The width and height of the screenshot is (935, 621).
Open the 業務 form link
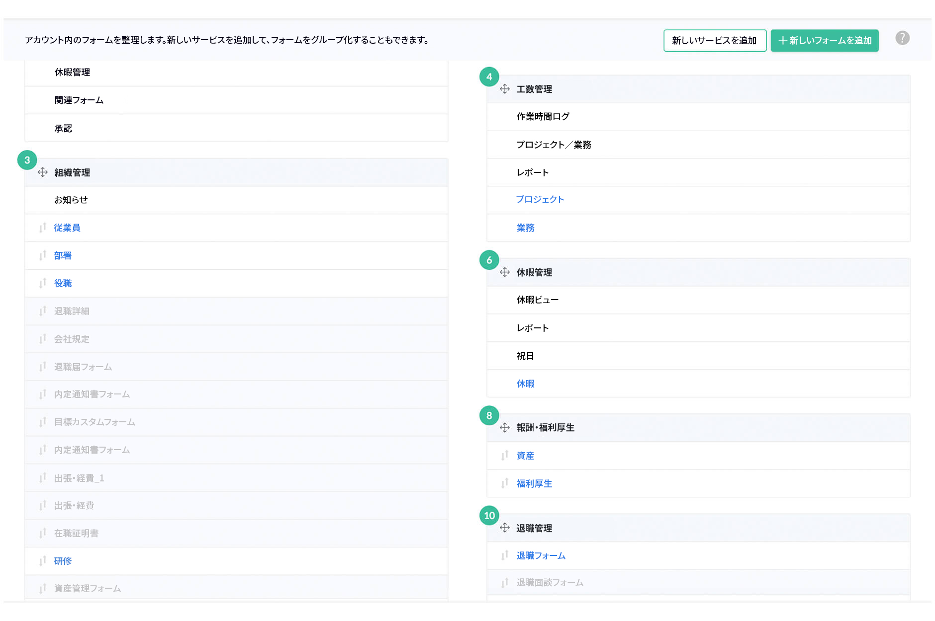[525, 228]
